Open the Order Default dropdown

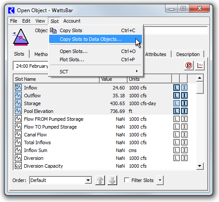coord(61,180)
